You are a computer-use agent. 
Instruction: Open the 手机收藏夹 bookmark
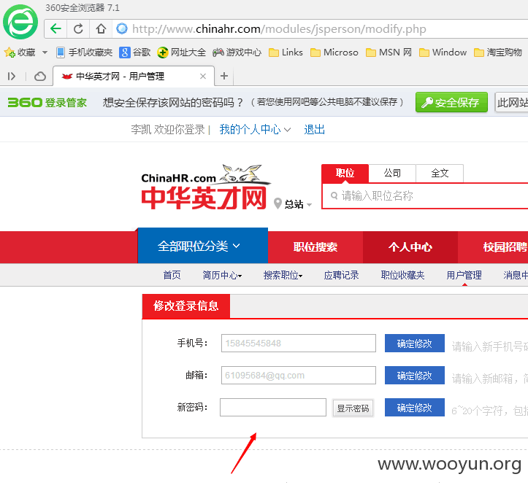[84, 53]
